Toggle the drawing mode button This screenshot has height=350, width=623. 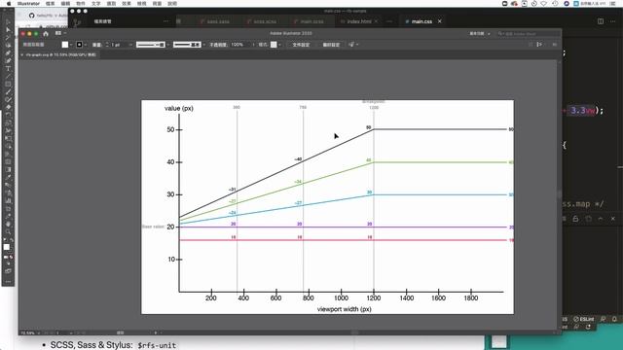[x=8, y=263]
